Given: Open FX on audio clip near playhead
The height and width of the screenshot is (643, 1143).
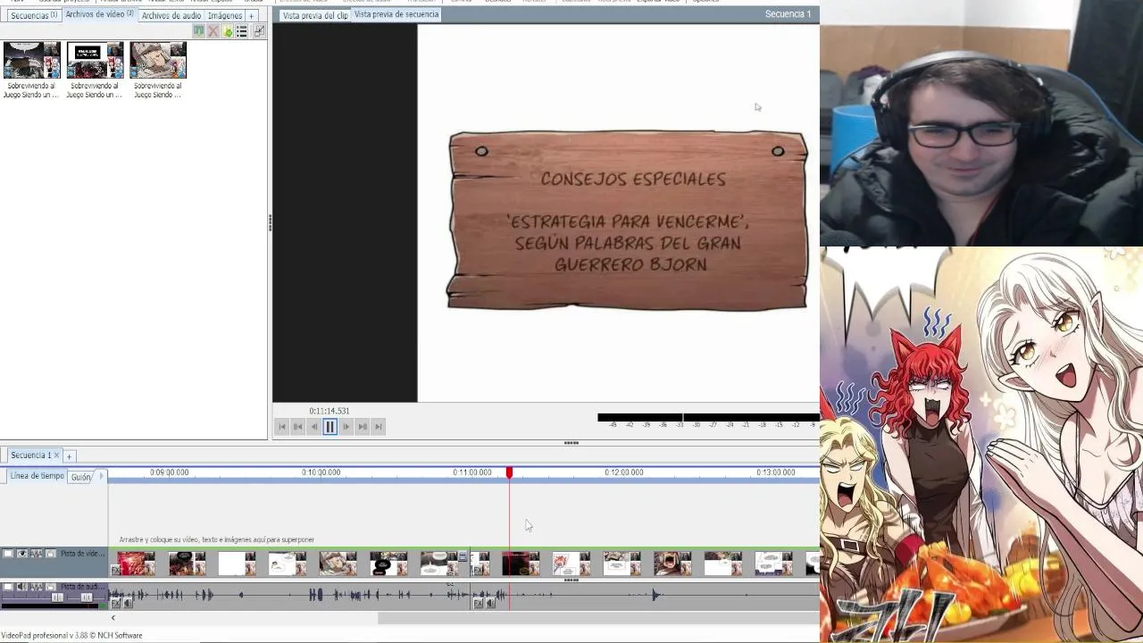Looking at the screenshot, I should coord(478,604).
